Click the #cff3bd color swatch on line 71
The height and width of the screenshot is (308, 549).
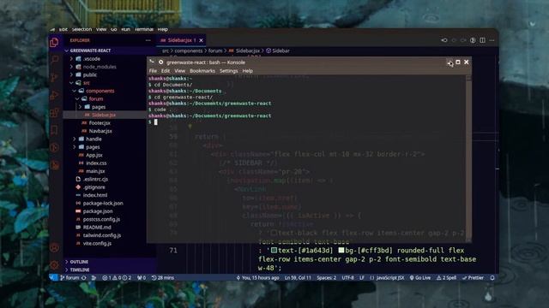pos(341,250)
